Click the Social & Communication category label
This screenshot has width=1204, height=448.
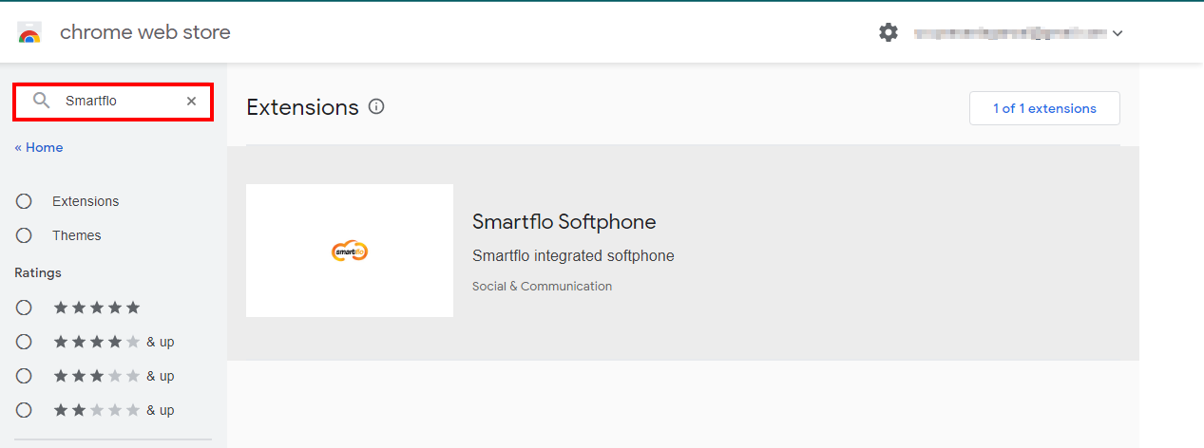542,286
